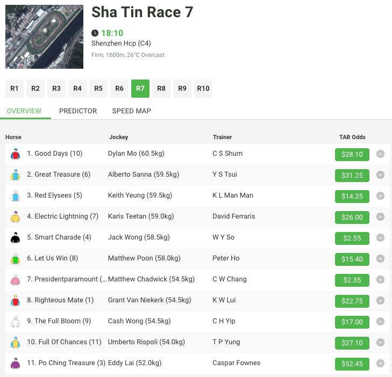Click the silks icon for Let Us Win
The height and width of the screenshot is (377, 392).
pyautogui.click(x=15, y=259)
